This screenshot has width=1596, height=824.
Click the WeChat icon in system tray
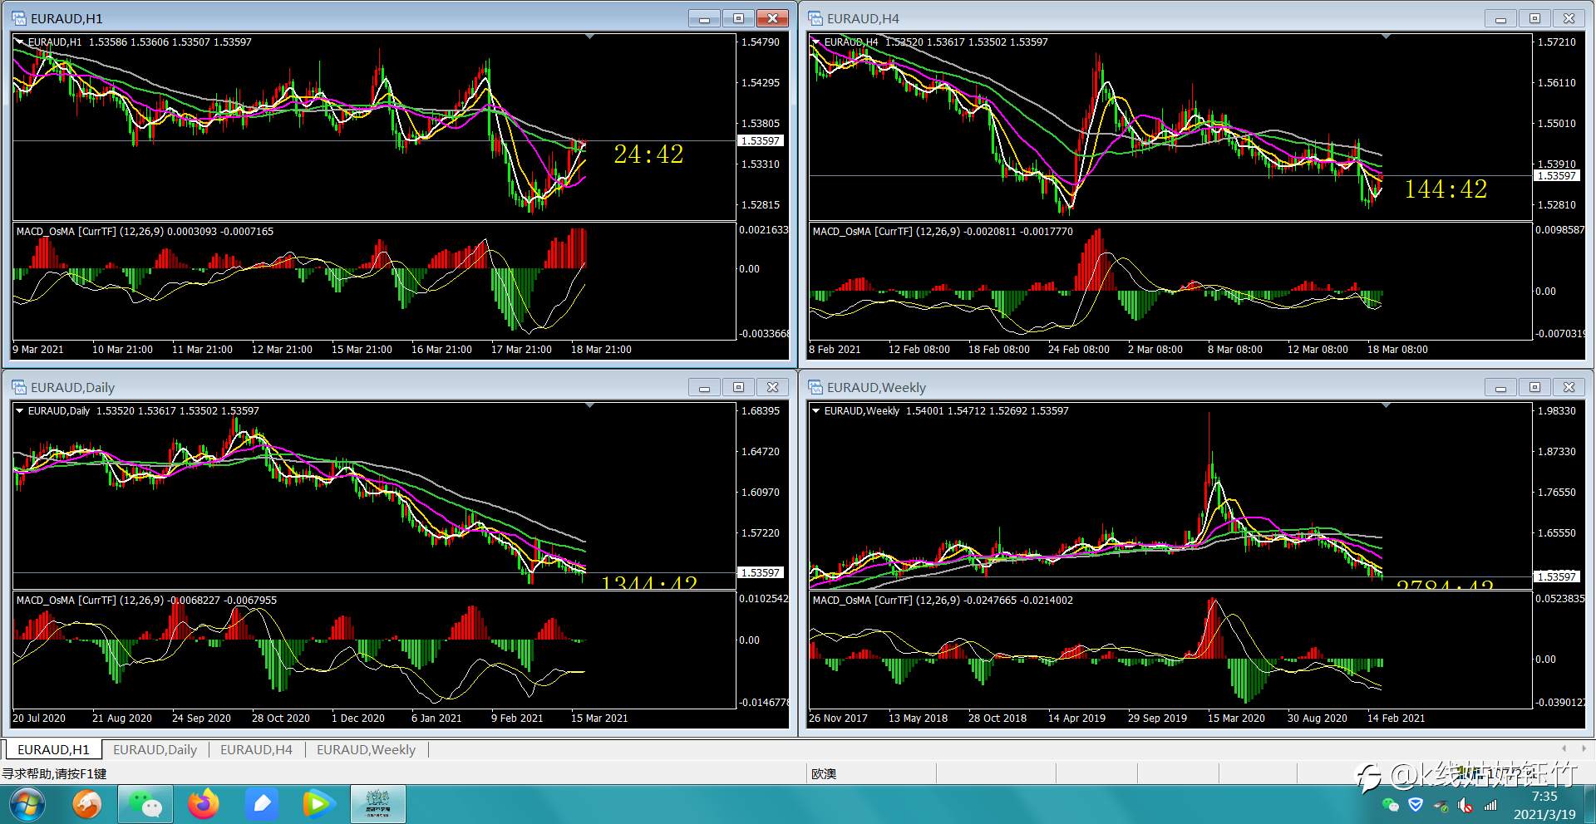[x=1390, y=804]
